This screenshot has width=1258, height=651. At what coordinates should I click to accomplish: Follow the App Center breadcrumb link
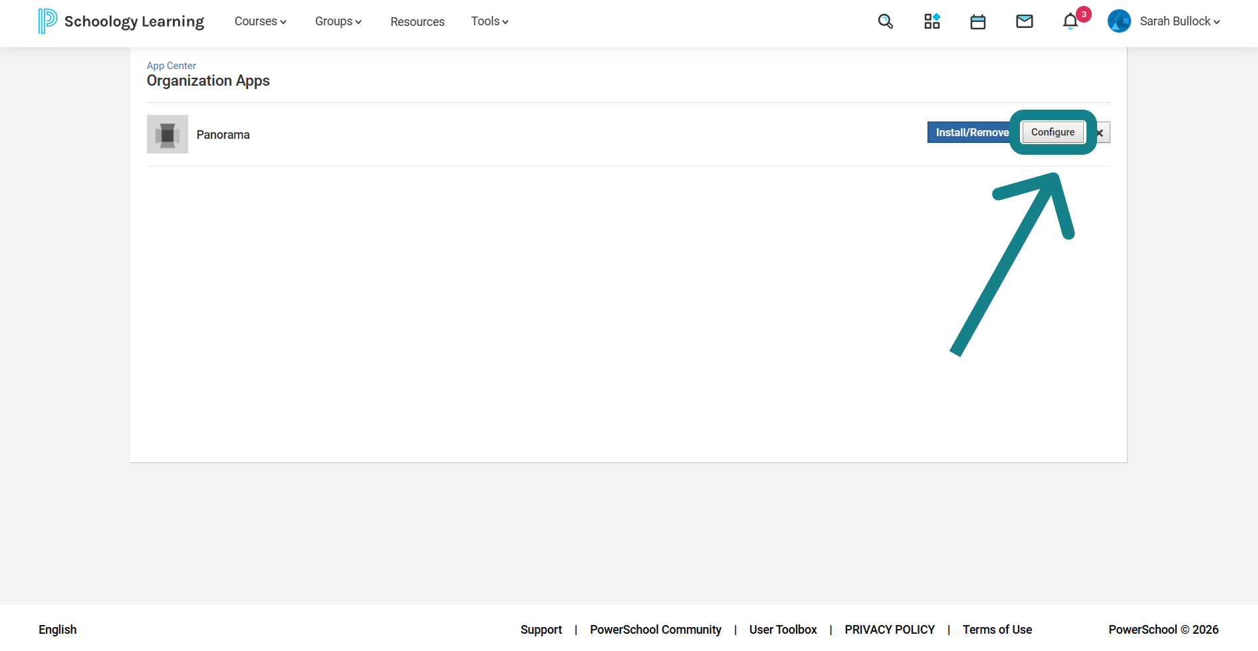coord(172,66)
